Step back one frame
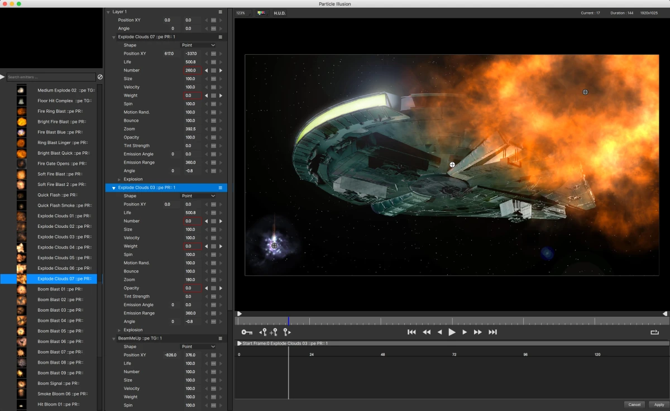 click(439, 332)
